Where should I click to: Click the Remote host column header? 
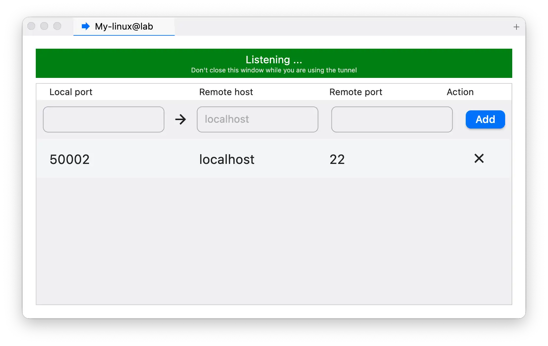(x=226, y=92)
